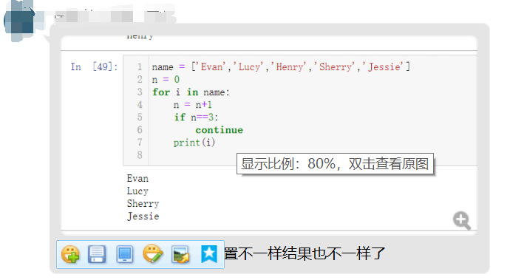Click the 'Lucy' output line below the cell

[137, 191]
